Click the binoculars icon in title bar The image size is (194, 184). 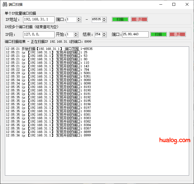pyautogui.click(x=5, y=4)
